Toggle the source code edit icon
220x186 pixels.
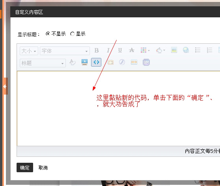click(96, 62)
